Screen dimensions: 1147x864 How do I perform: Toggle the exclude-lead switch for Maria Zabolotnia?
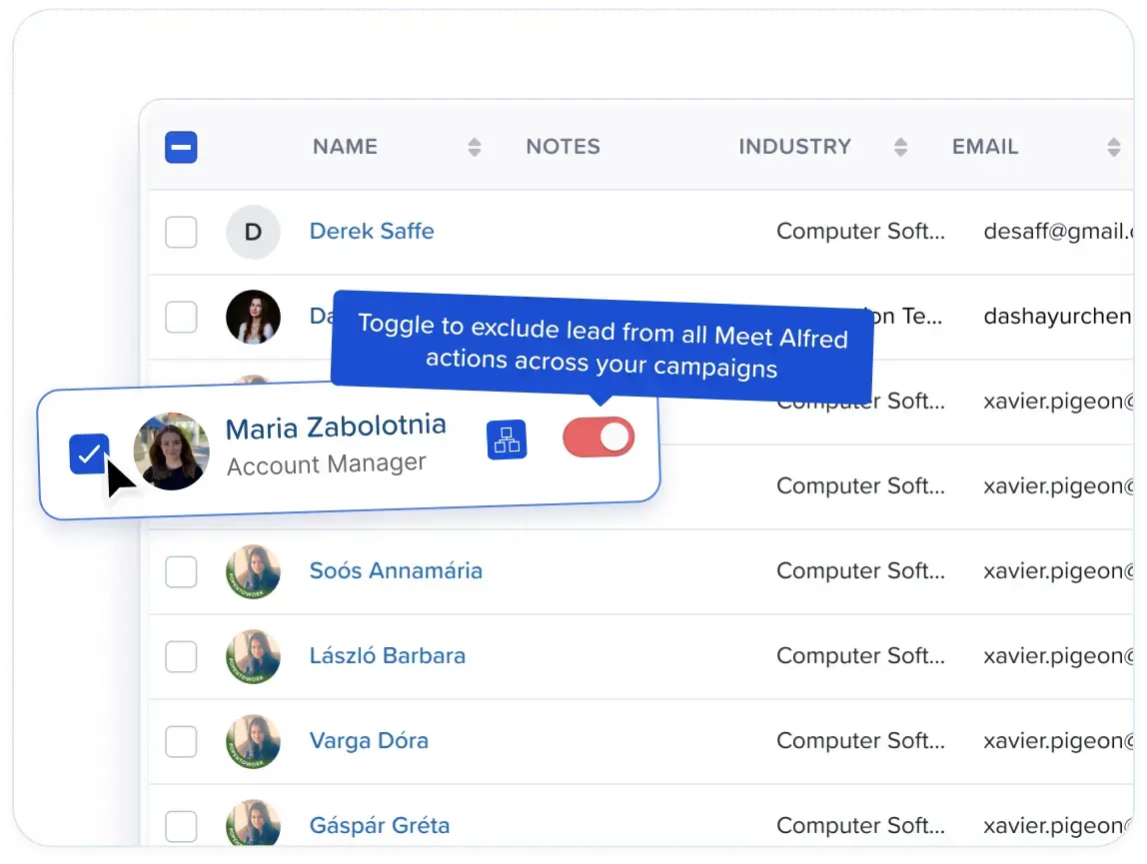coord(598,436)
